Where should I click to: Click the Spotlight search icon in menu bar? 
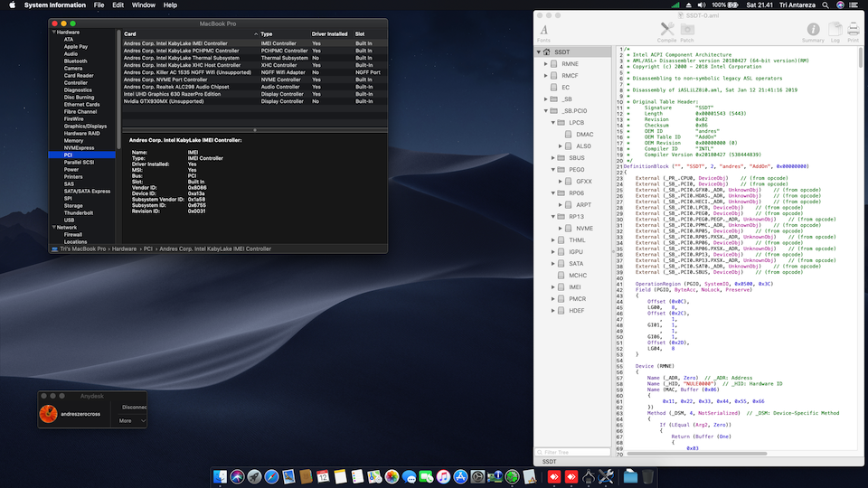826,5
